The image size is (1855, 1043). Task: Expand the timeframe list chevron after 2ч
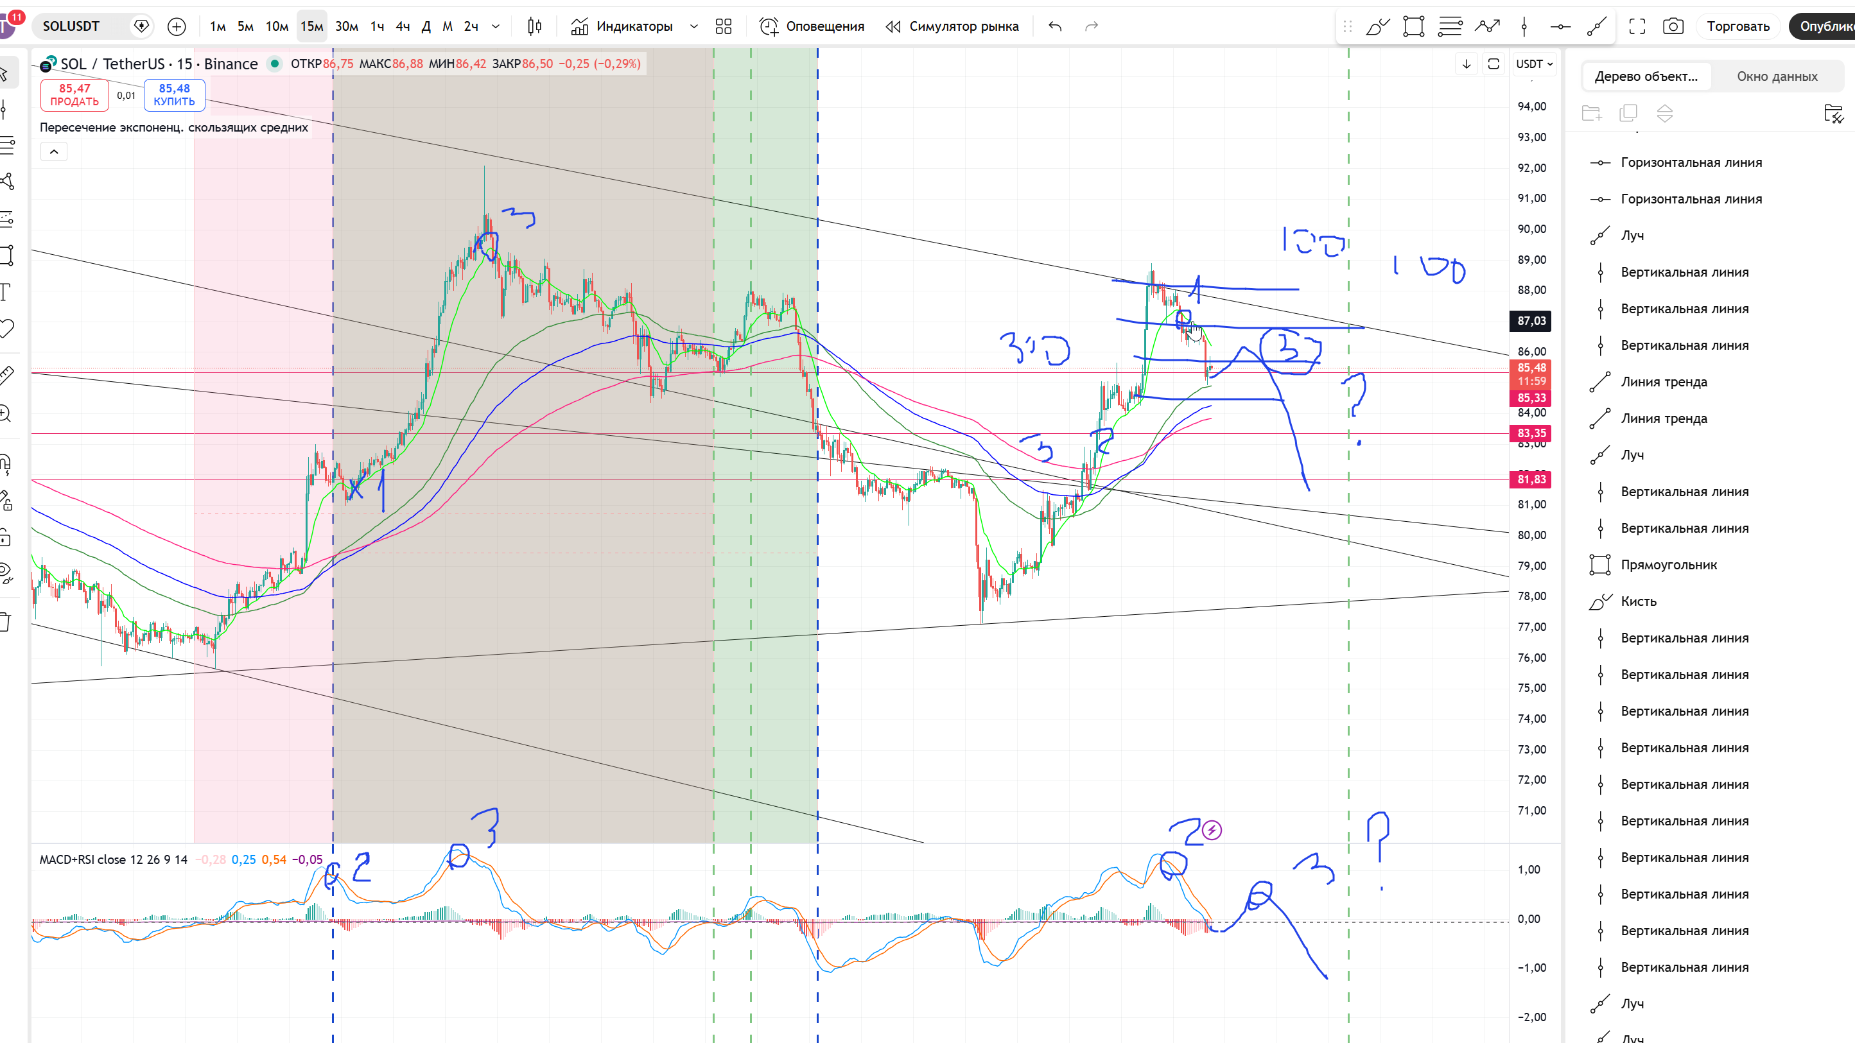pyautogui.click(x=496, y=26)
